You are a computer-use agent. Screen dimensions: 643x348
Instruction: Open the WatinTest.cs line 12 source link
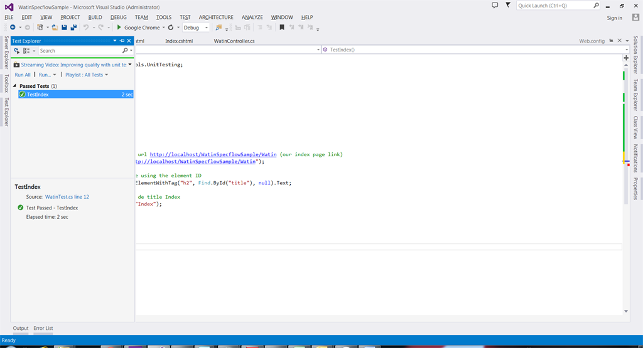67,197
